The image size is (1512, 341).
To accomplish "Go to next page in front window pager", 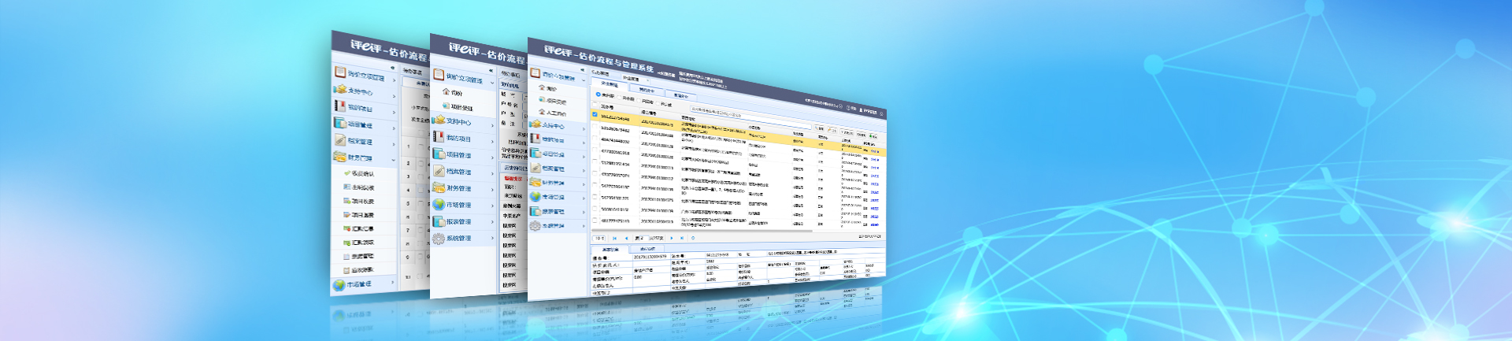I will click(x=672, y=238).
